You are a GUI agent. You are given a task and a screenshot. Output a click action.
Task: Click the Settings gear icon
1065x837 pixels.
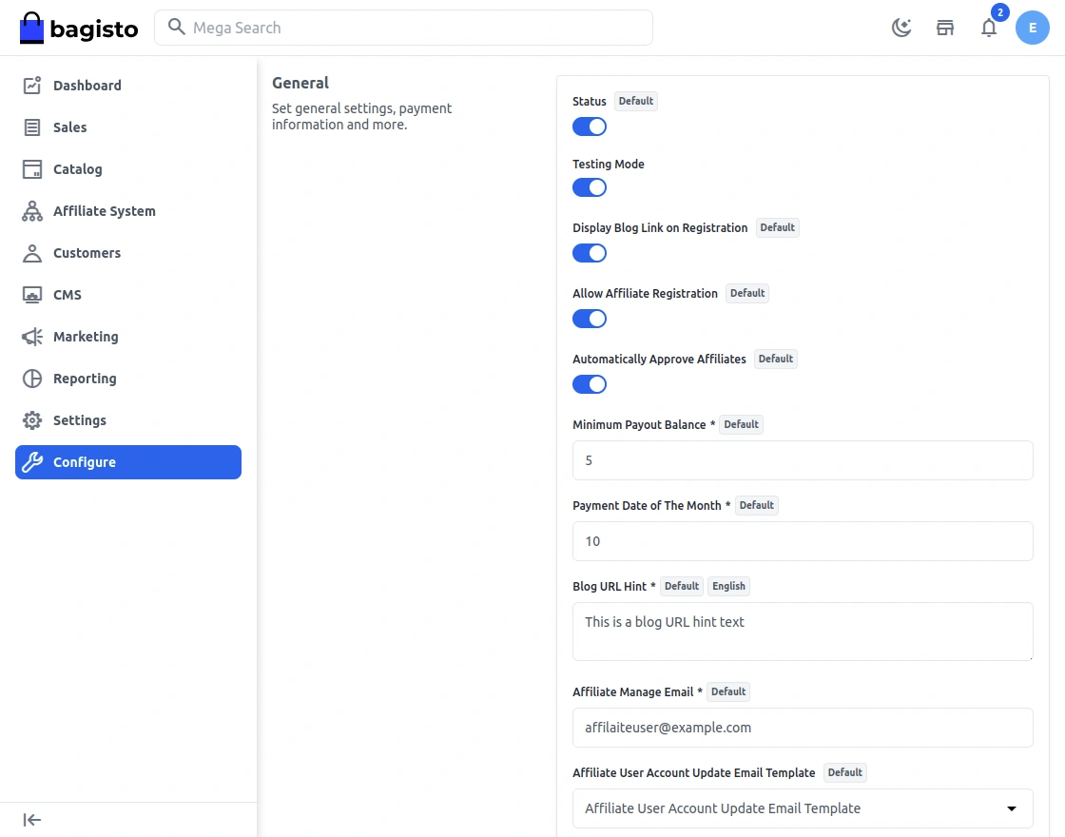(x=32, y=420)
